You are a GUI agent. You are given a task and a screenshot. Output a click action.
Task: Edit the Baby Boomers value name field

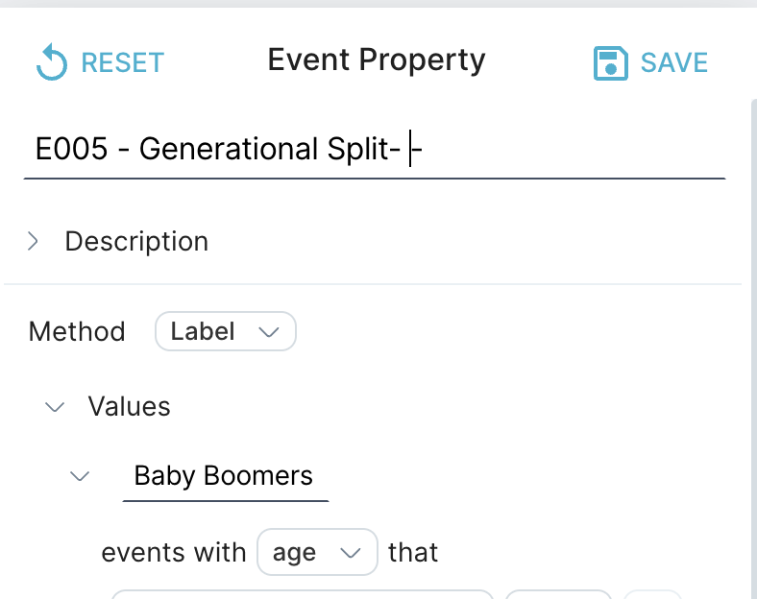click(x=226, y=476)
